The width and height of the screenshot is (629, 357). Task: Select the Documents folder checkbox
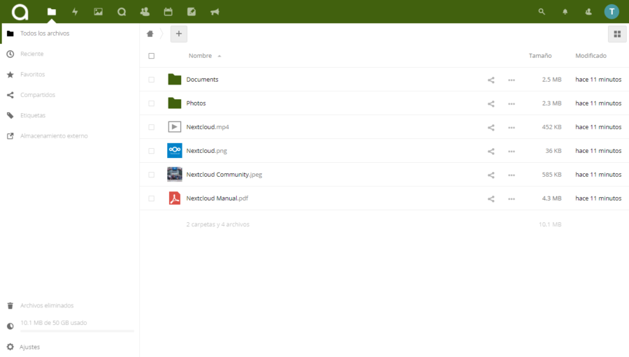(x=151, y=80)
